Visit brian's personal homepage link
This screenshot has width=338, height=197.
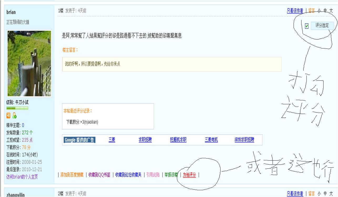point(22,177)
